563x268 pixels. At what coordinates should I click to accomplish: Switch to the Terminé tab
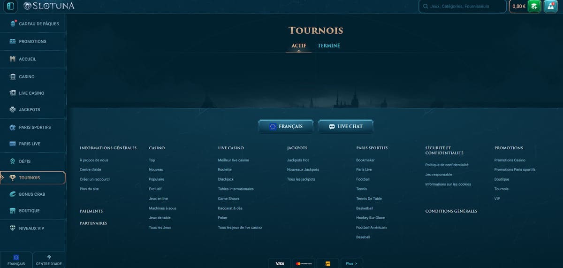click(x=329, y=46)
